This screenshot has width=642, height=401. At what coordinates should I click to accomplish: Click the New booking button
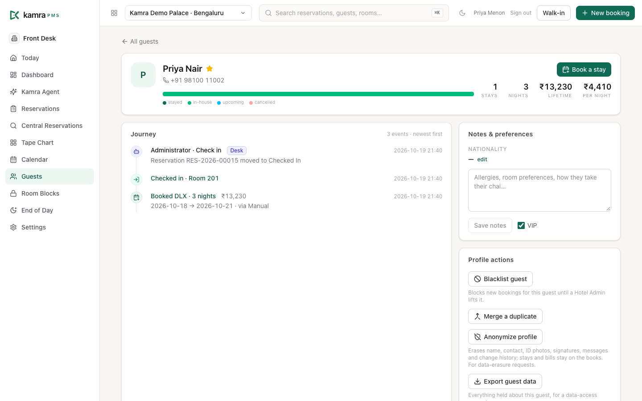click(x=605, y=13)
